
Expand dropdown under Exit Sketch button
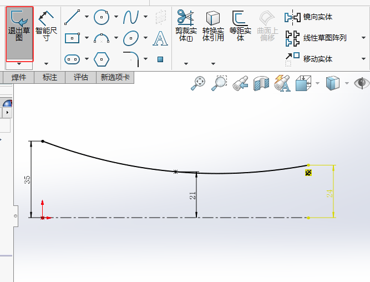[x=19, y=64]
